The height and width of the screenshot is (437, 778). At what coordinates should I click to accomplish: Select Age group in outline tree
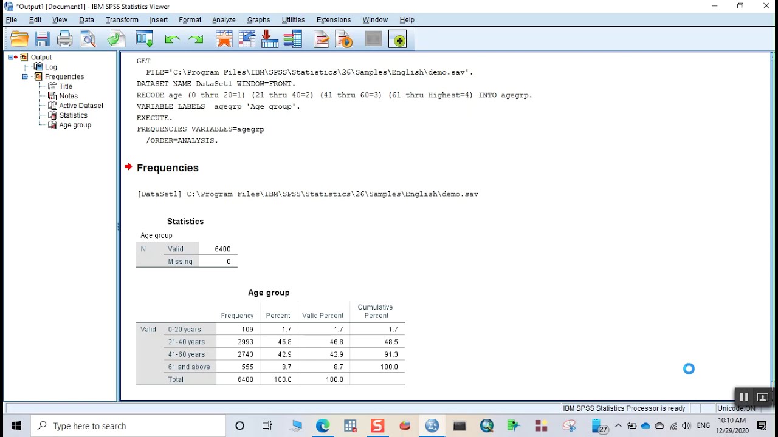tap(75, 125)
